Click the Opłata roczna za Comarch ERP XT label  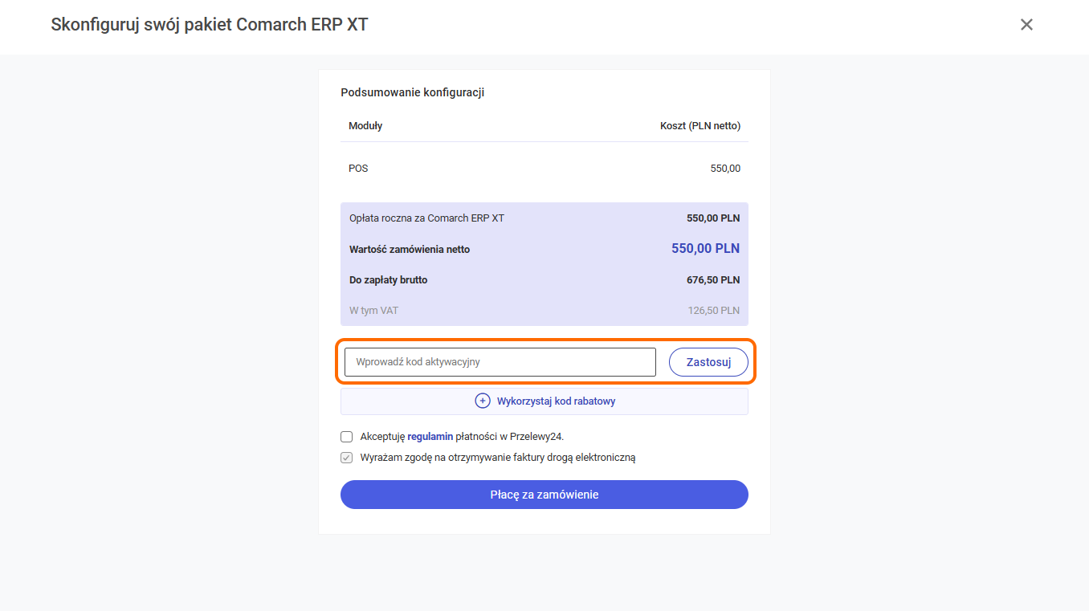[426, 218]
